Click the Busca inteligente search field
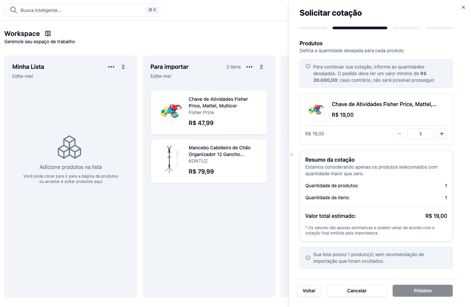This screenshot has width=471, height=307. (84, 10)
